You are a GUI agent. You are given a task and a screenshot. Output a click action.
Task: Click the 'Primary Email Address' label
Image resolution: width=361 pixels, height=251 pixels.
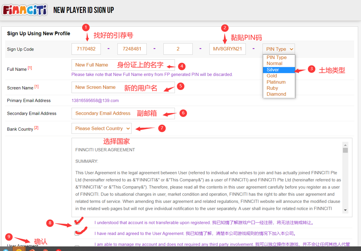point(29,101)
